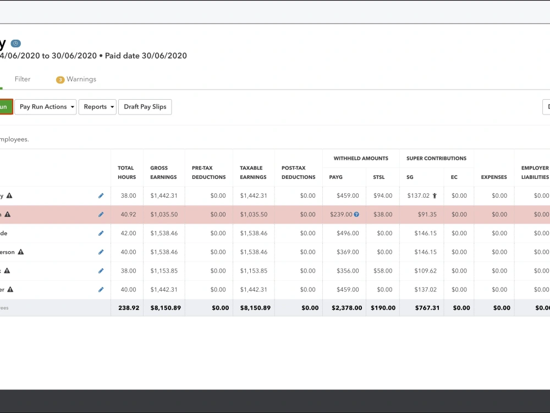Expand the Reports dropdown menu
This screenshot has height=413, width=550.
[x=97, y=107]
